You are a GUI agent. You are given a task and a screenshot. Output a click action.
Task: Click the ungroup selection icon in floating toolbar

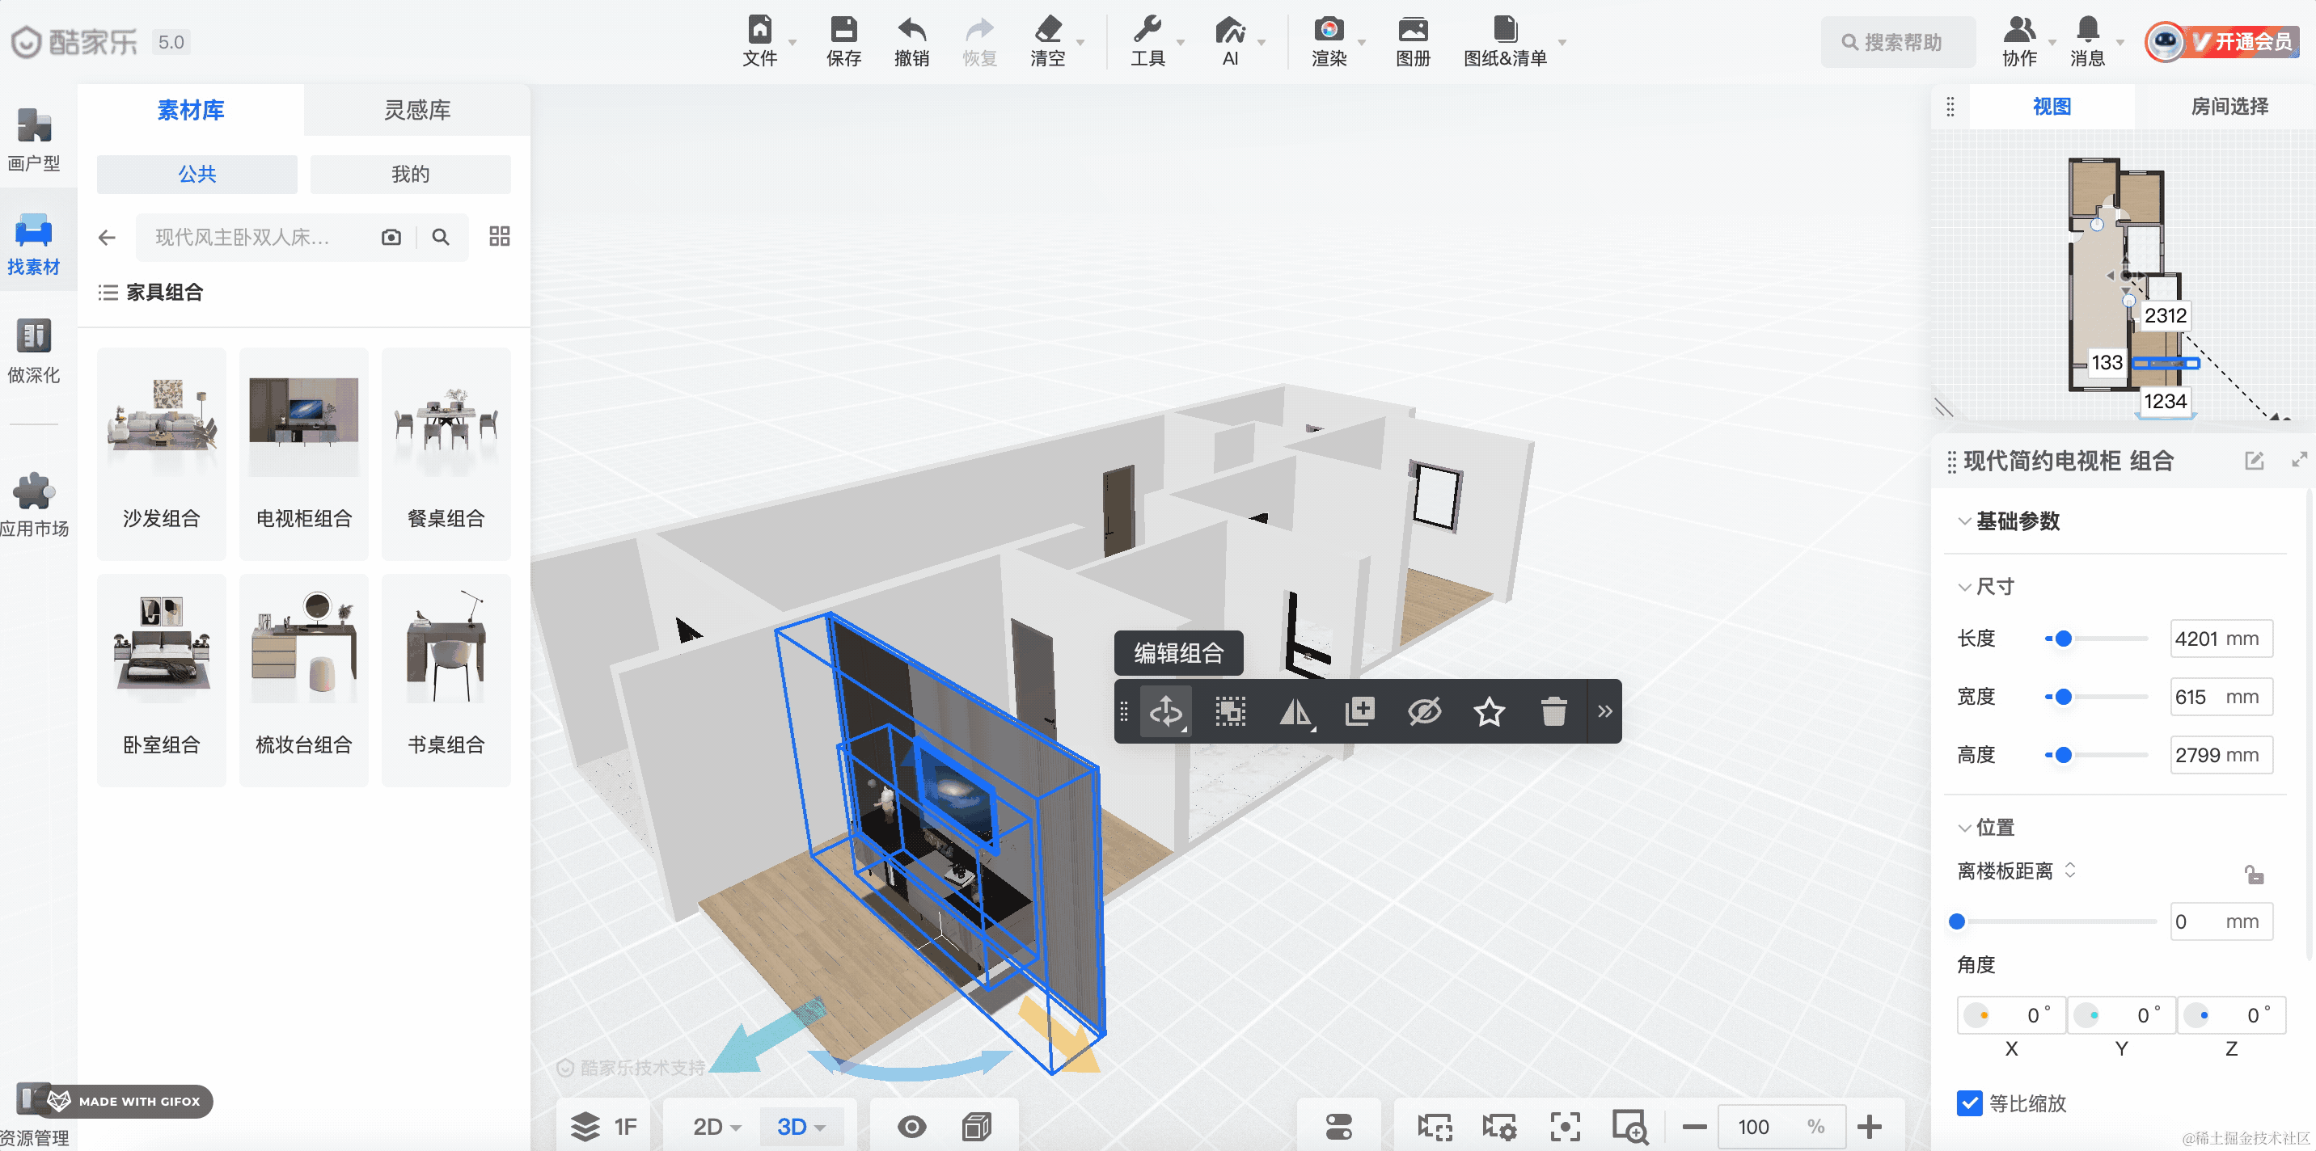tap(1231, 711)
